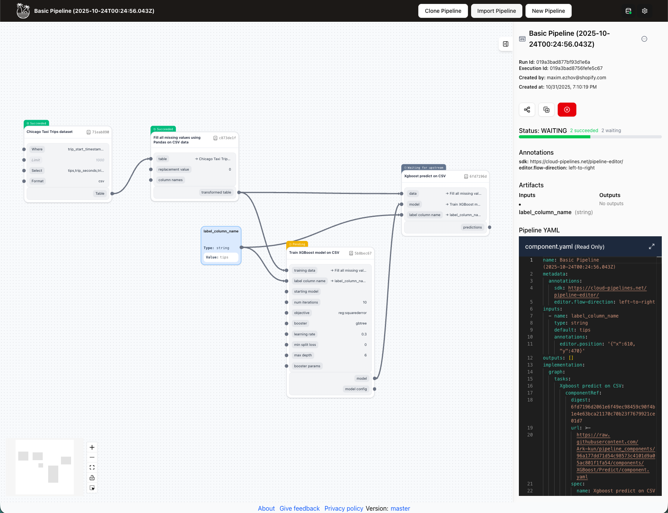Open the database status icon in top bar
The height and width of the screenshot is (513, 668).
(x=629, y=11)
